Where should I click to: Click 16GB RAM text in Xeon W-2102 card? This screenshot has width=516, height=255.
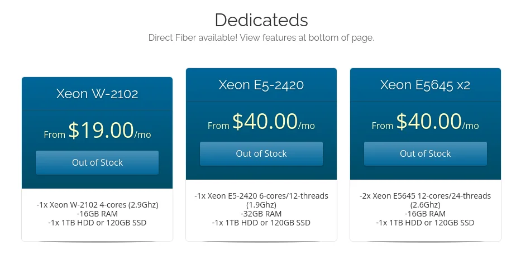(97, 214)
